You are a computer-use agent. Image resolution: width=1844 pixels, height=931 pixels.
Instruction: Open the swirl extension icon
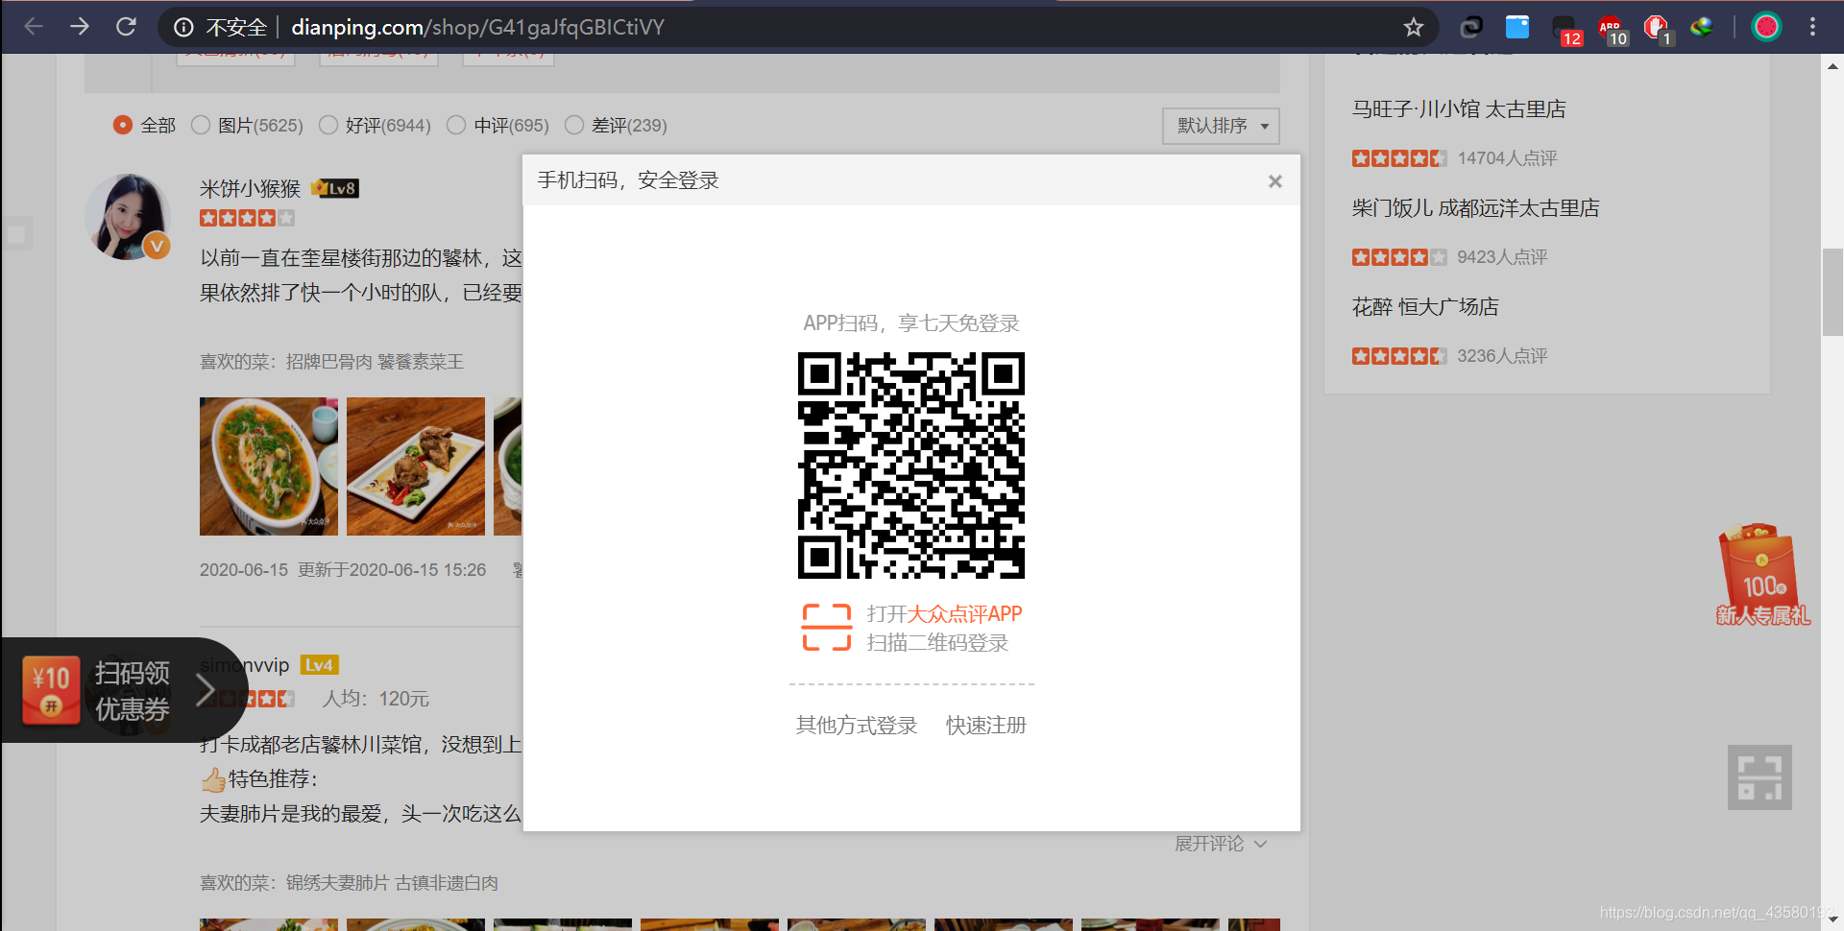coord(1471,27)
